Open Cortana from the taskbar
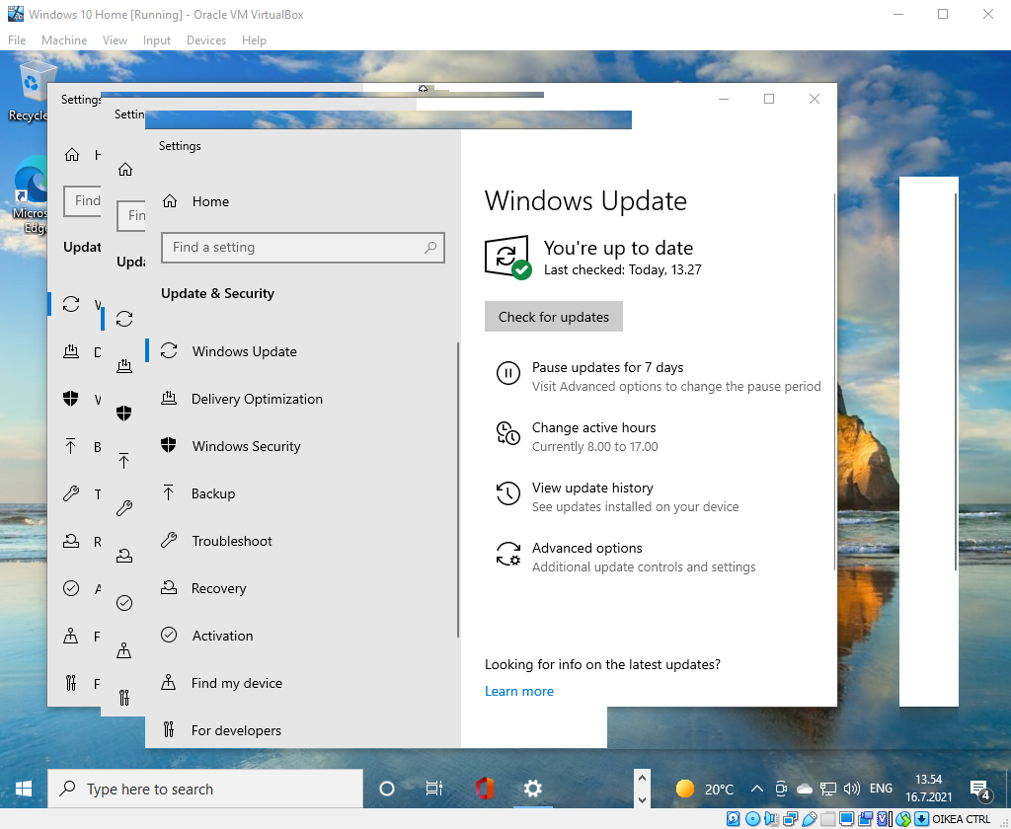This screenshot has width=1011, height=829. coord(387,789)
